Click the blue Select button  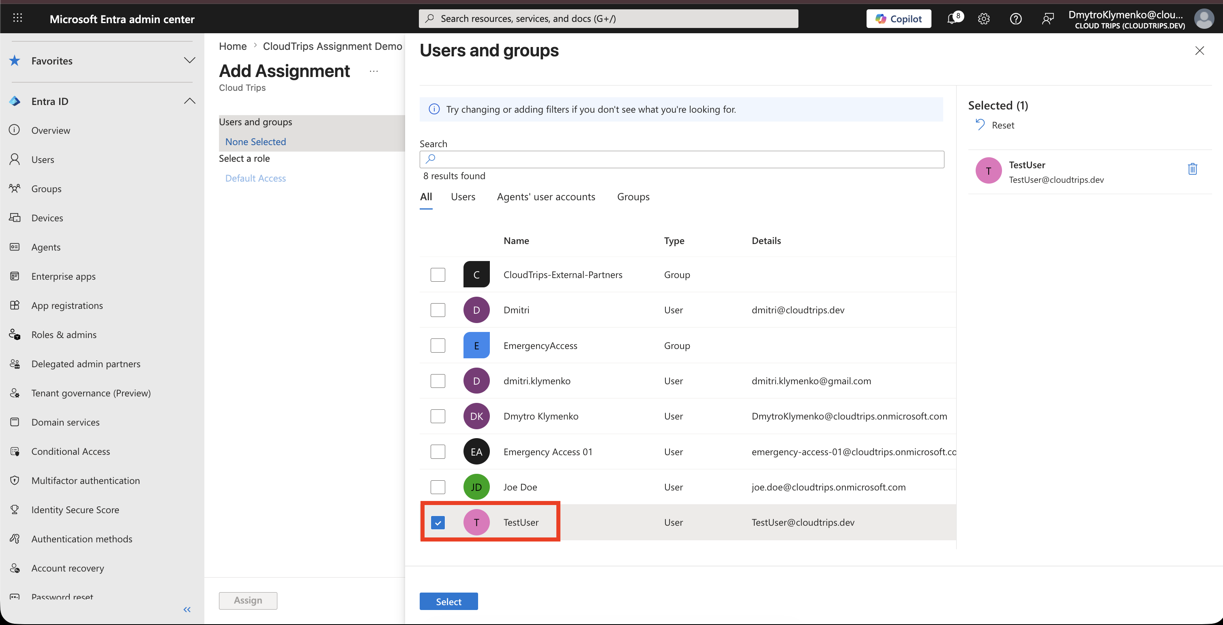click(x=448, y=601)
